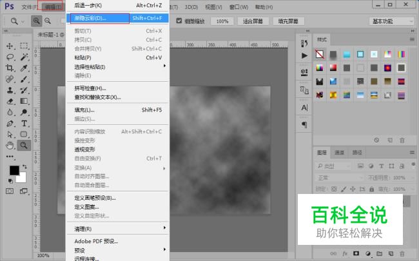Choose 粘贴(P) menu item
The height and width of the screenshot is (261, 419).
tap(118, 57)
